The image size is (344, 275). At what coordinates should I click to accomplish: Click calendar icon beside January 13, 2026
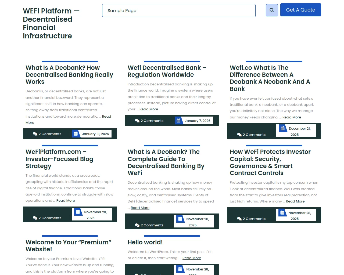tap(76, 134)
